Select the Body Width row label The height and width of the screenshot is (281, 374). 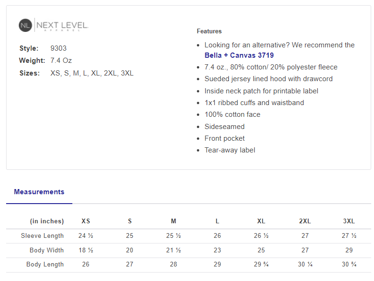click(47, 251)
